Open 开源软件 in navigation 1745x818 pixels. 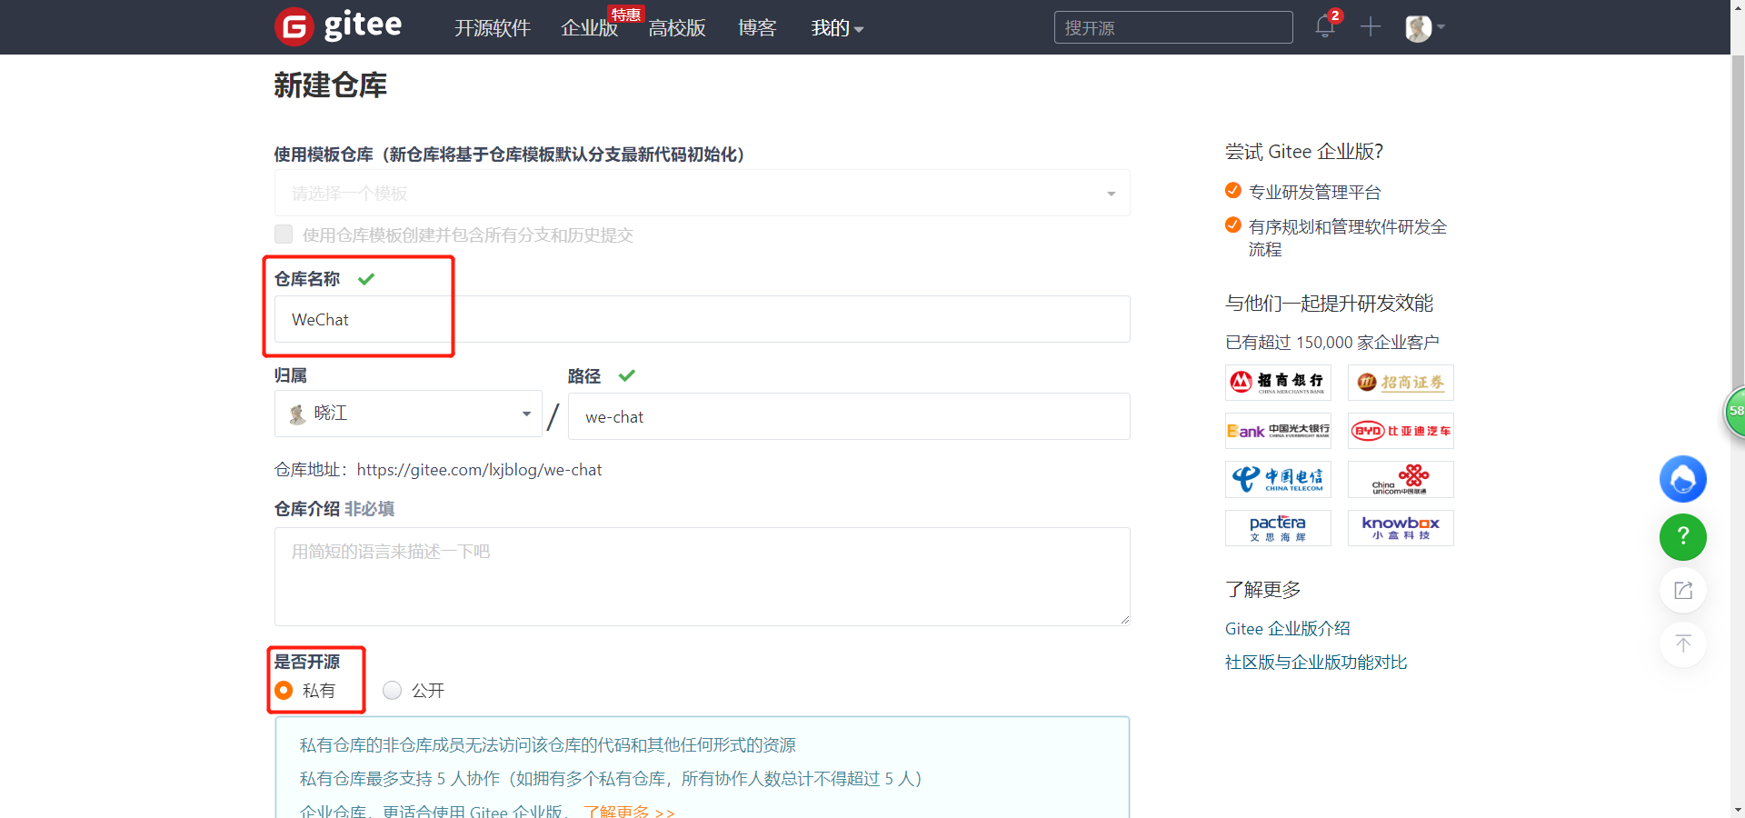(493, 28)
